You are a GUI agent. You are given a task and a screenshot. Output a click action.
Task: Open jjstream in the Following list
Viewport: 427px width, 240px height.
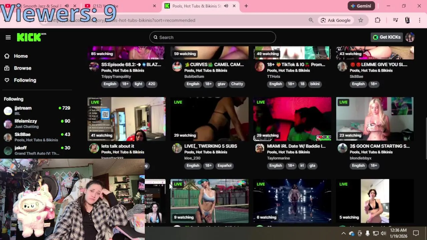pyautogui.click(x=37, y=110)
